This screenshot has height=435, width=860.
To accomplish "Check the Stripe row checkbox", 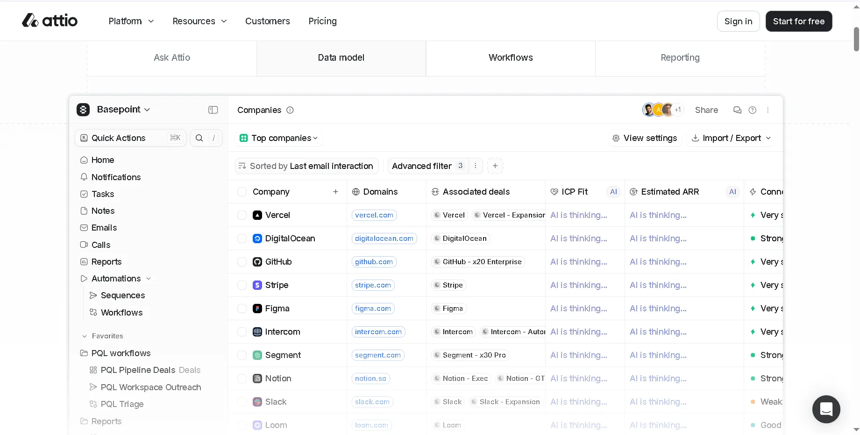I will pyautogui.click(x=242, y=285).
